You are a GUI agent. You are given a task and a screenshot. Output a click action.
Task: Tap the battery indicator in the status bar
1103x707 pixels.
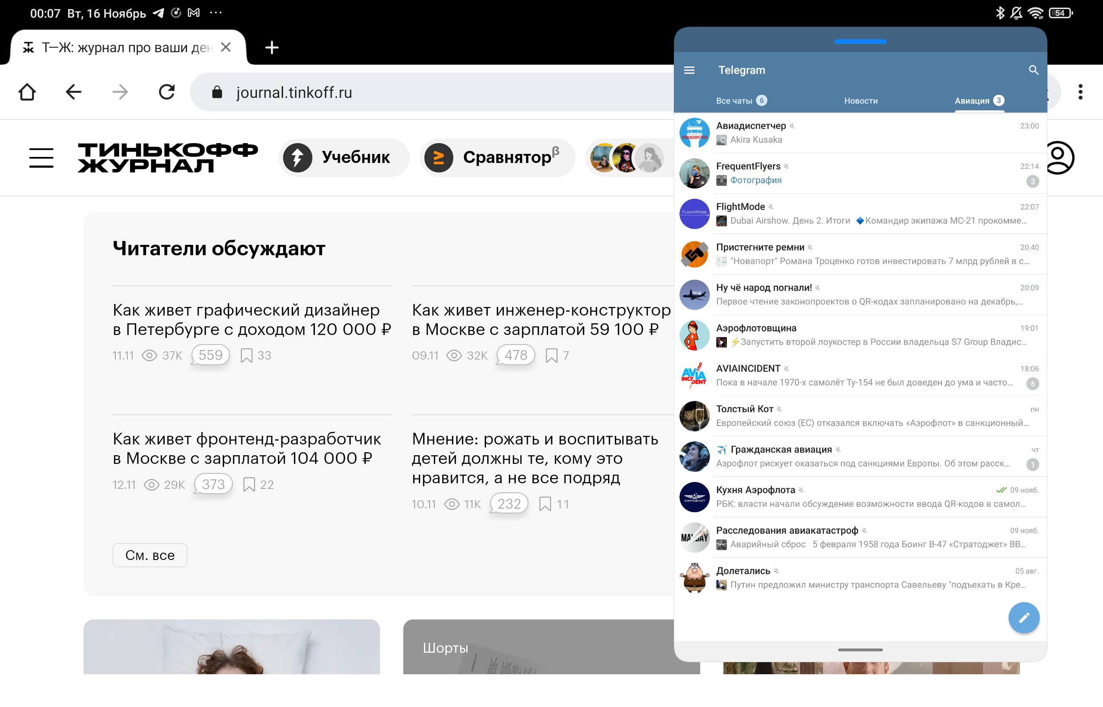click(x=1061, y=13)
